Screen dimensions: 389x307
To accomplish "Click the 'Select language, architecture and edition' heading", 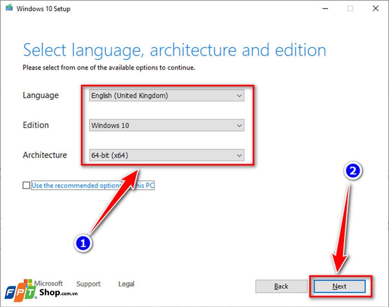I will pyautogui.click(x=175, y=51).
